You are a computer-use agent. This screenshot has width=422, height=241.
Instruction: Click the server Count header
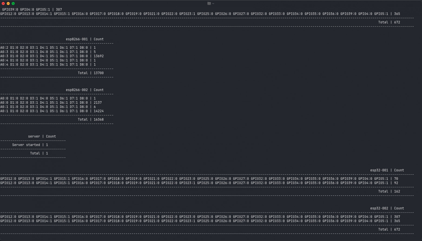point(42,136)
